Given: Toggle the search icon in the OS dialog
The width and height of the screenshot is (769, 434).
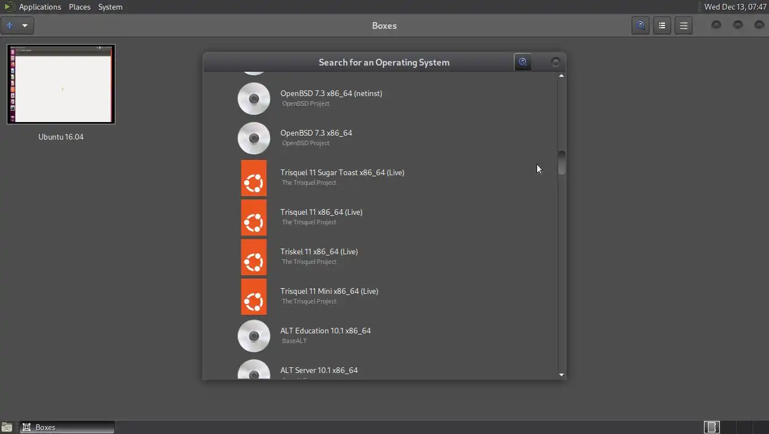Looking at the screenshot, I should (x=523, y=62).
